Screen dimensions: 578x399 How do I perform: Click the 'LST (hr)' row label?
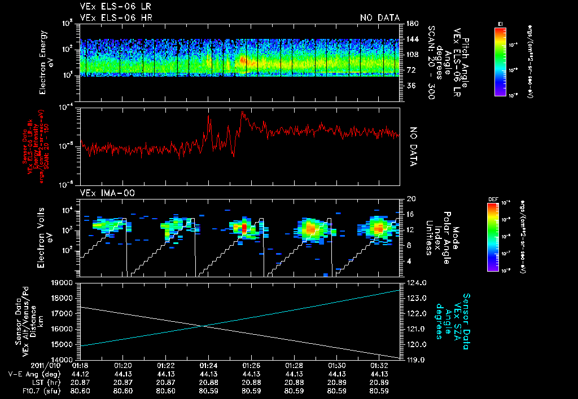(45, 383)
